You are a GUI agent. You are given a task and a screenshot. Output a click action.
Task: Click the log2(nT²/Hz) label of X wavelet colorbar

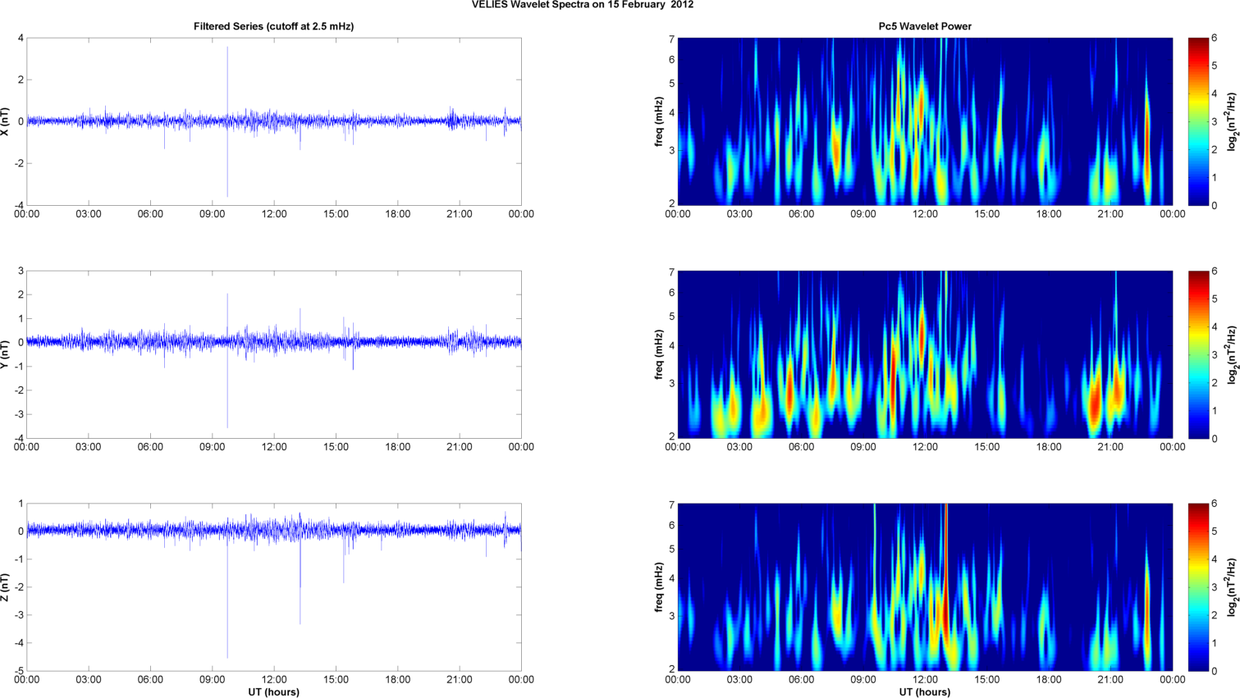(1232, 121)
